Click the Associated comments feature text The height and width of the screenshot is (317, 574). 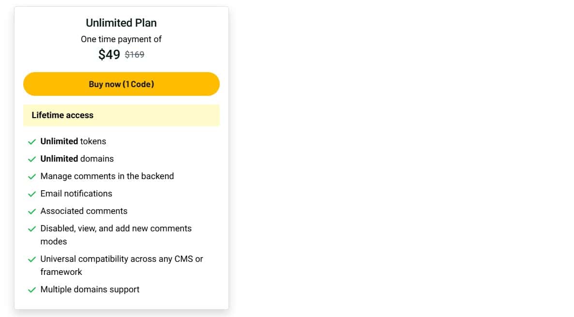[84, 211]
